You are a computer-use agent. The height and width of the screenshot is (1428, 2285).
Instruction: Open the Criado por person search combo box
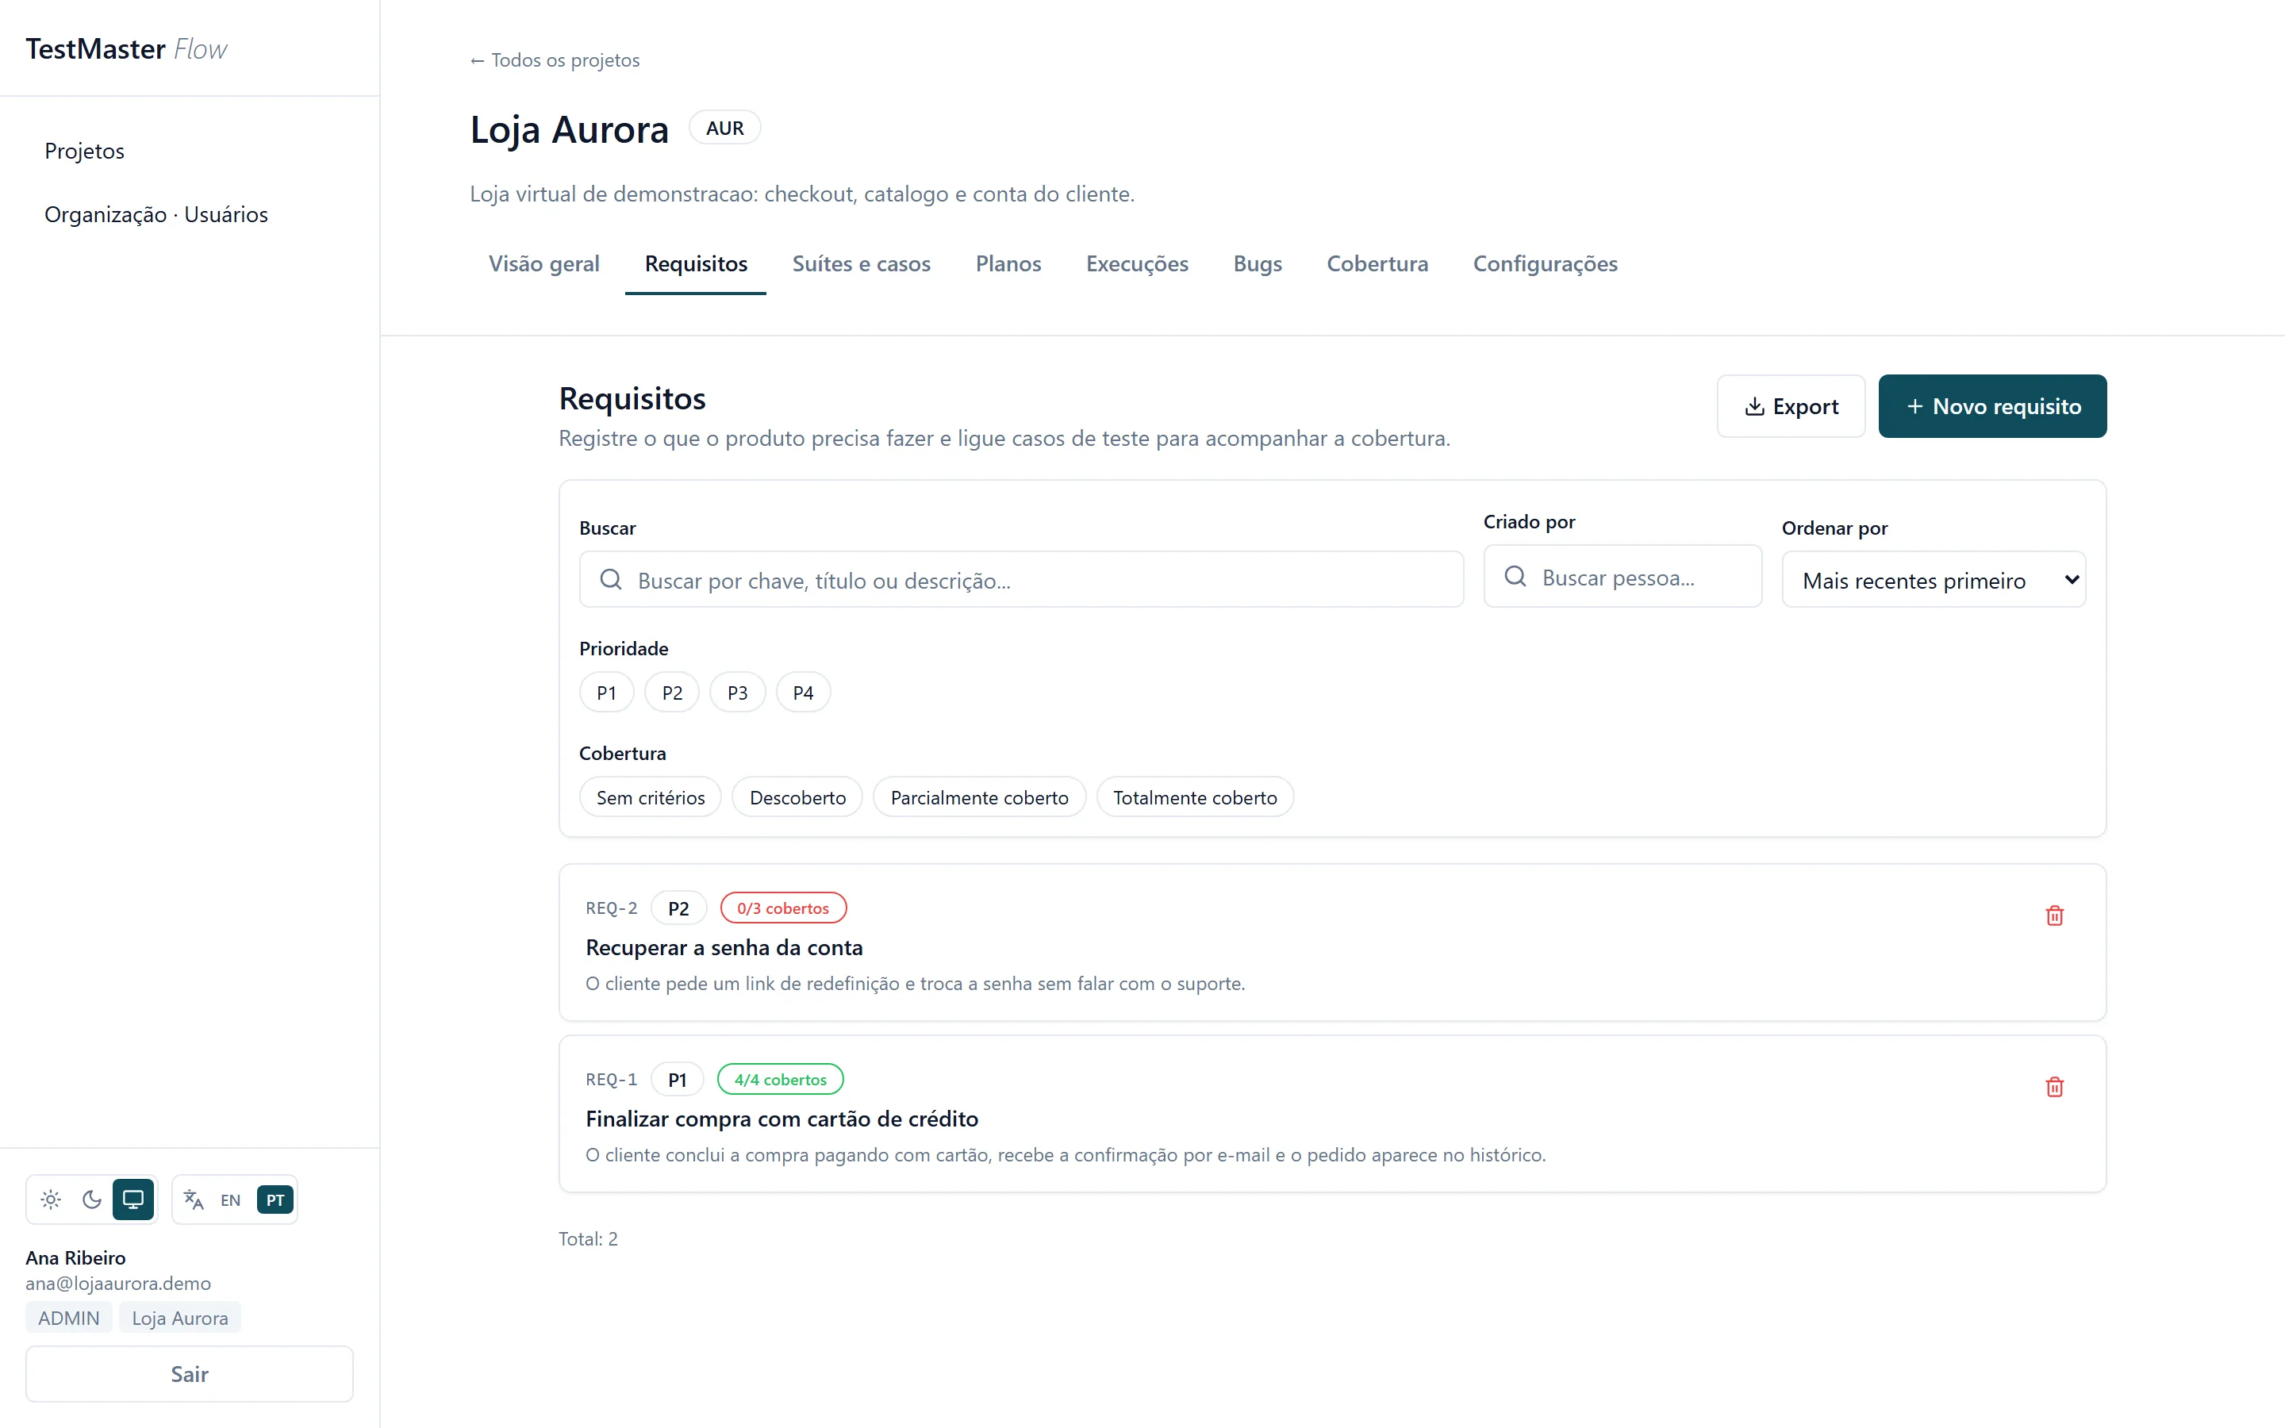(x=1623, y=576)
